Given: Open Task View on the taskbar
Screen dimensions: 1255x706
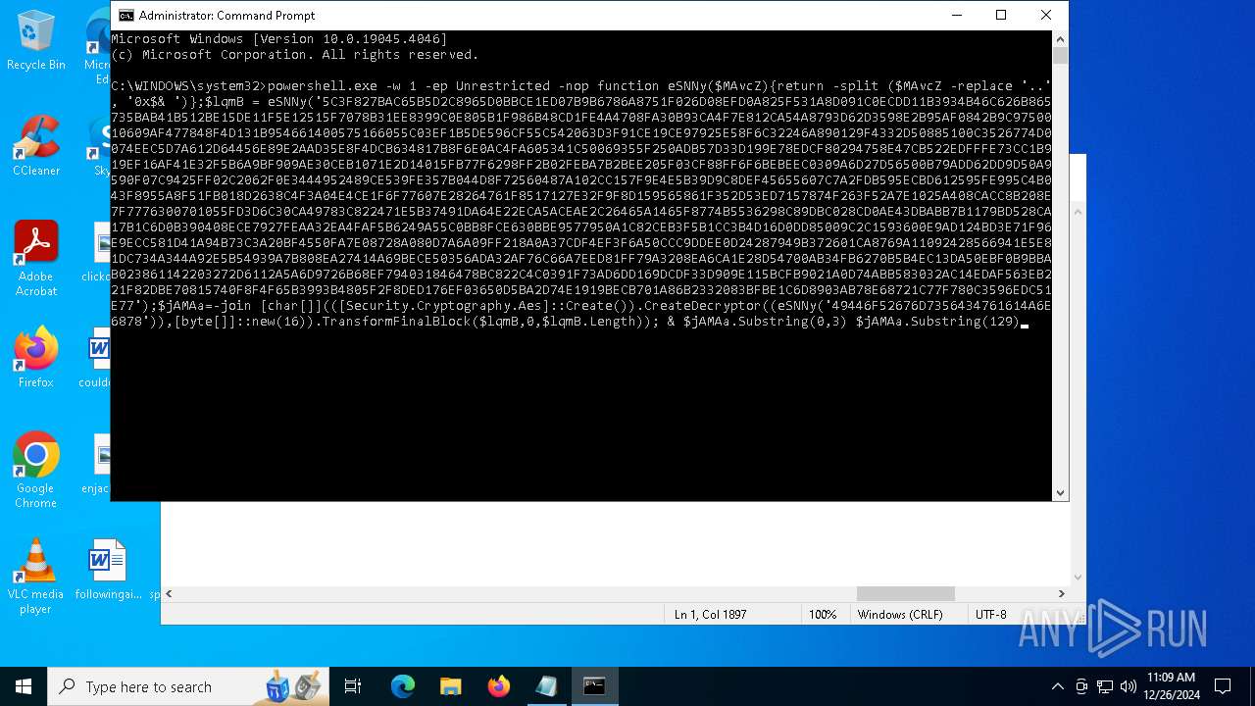Looking at the screenshot, I should pyautogui.click(x=353, y=686).
